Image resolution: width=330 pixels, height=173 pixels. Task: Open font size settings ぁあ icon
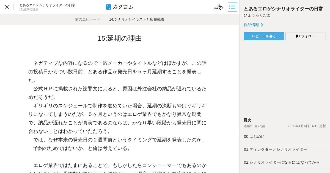click(x=219, y=7)
